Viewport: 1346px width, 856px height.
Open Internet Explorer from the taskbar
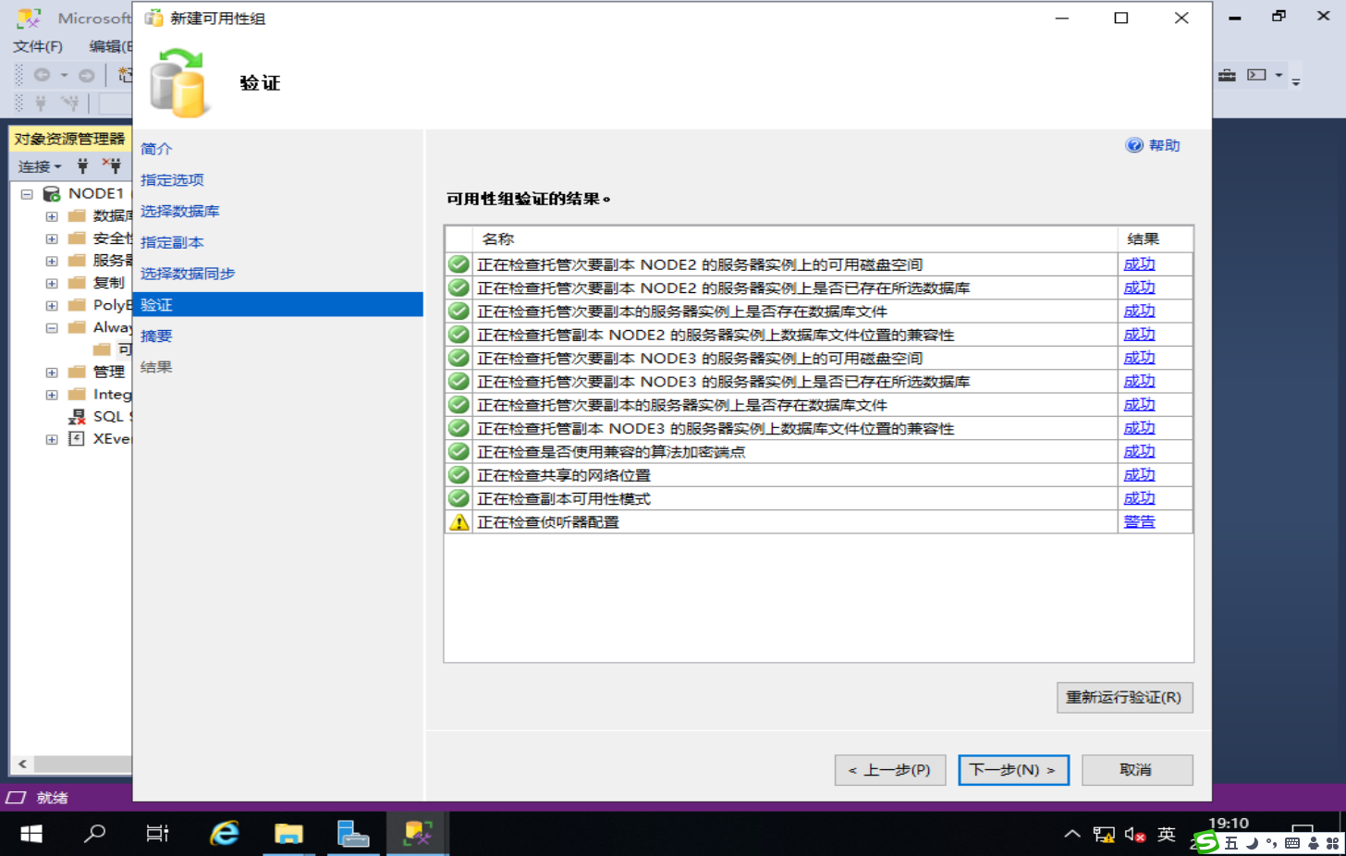click(x=224, y=834)
